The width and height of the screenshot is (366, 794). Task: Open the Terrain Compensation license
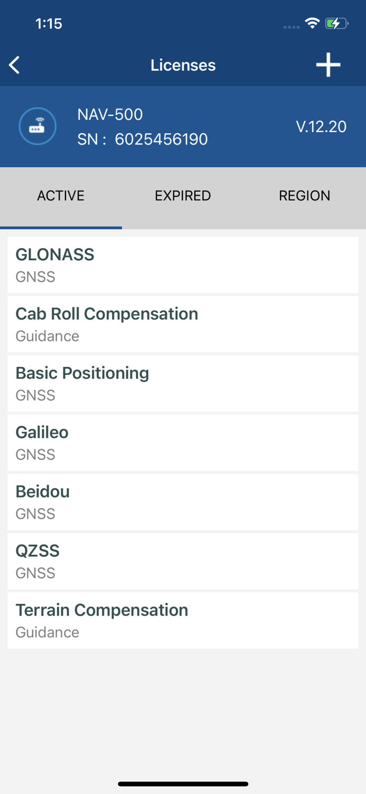pyautogui.click(x=183, y=620)
